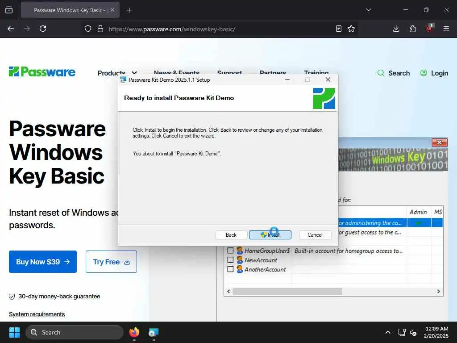The height and width of the screenshot is (343, 457).
Task: Click the Passware logo on the website
Action: (42, 72)
